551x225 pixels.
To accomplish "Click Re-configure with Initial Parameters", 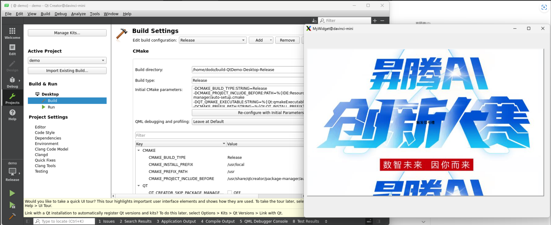I will [248, 113].
